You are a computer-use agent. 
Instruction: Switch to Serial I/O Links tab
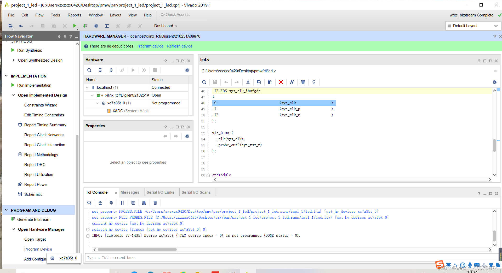(161, 192)
